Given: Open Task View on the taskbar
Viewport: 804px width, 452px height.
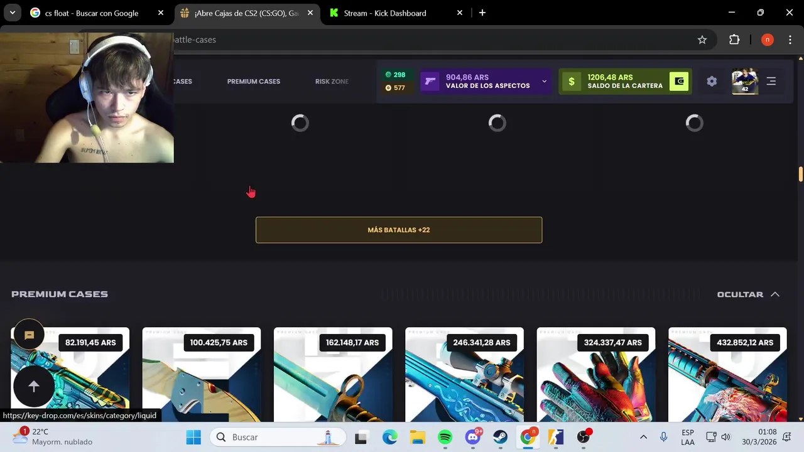Looking at the screenshot, I should pos(361,437).
